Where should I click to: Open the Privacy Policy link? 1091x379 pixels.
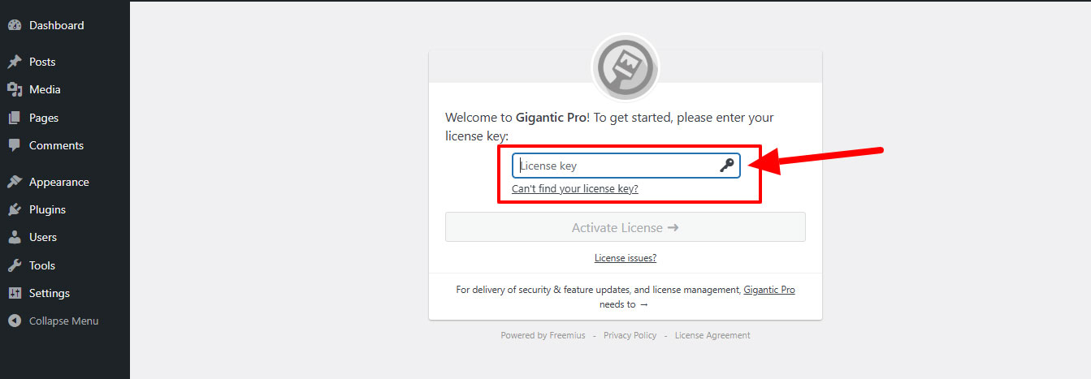click(630, 335)
